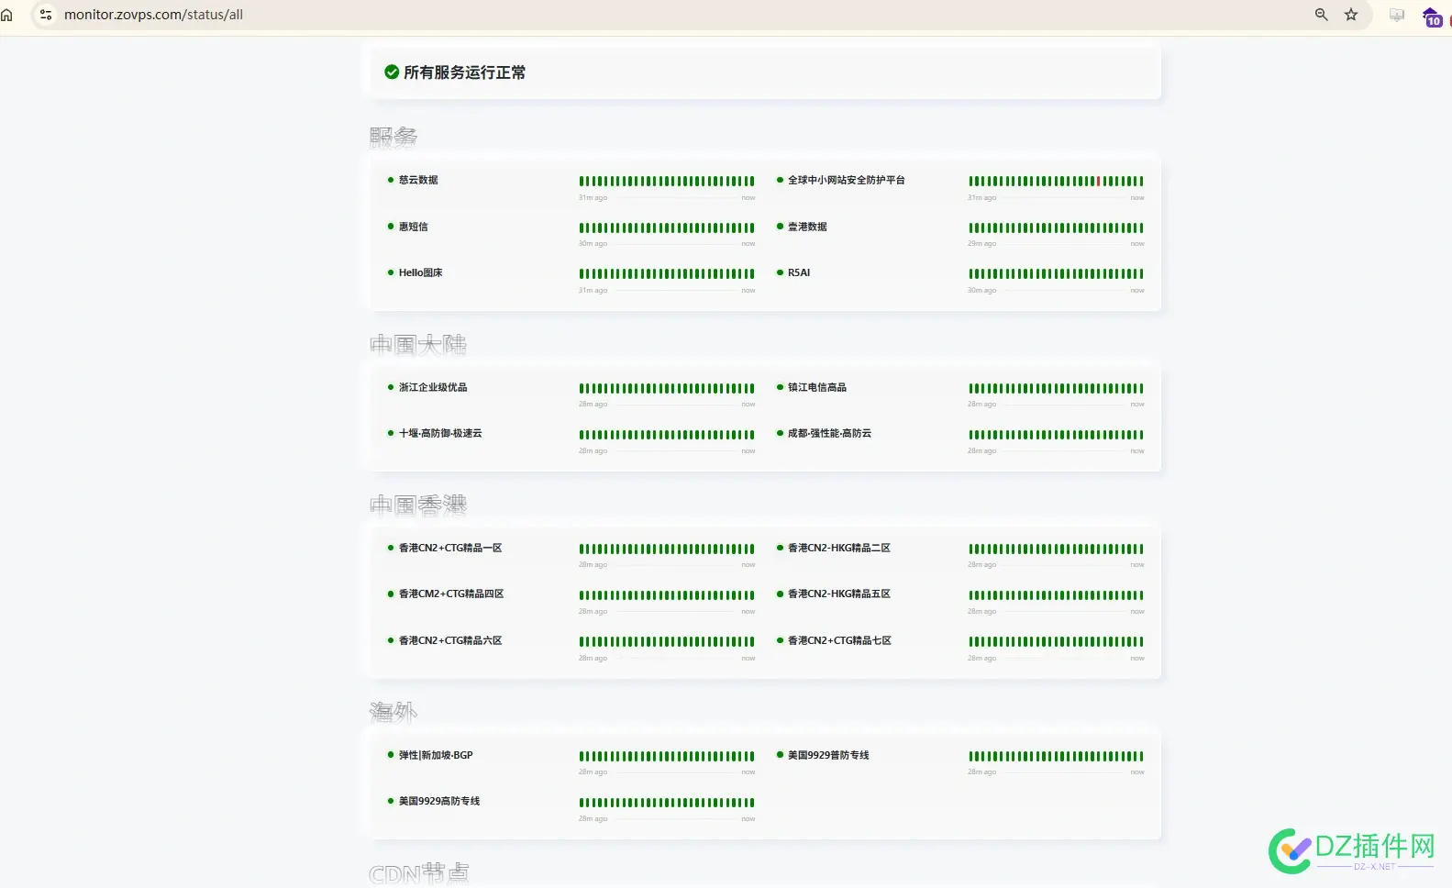Open the 惠短信 monitor
The height and width of the screenshot is (888, 1452).
[413, 227]
